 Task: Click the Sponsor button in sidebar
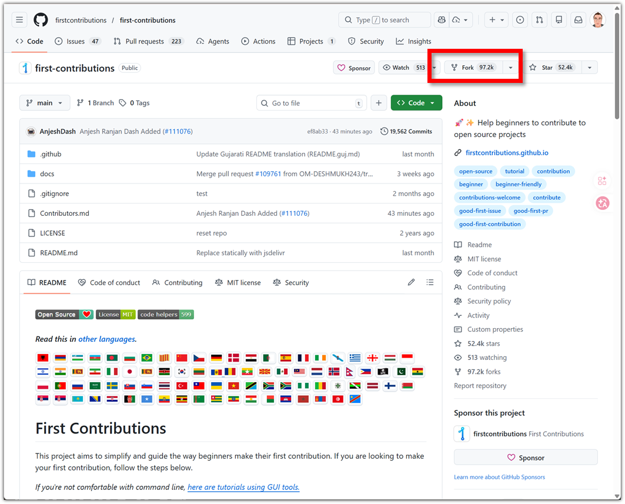[x=526, y=458]
